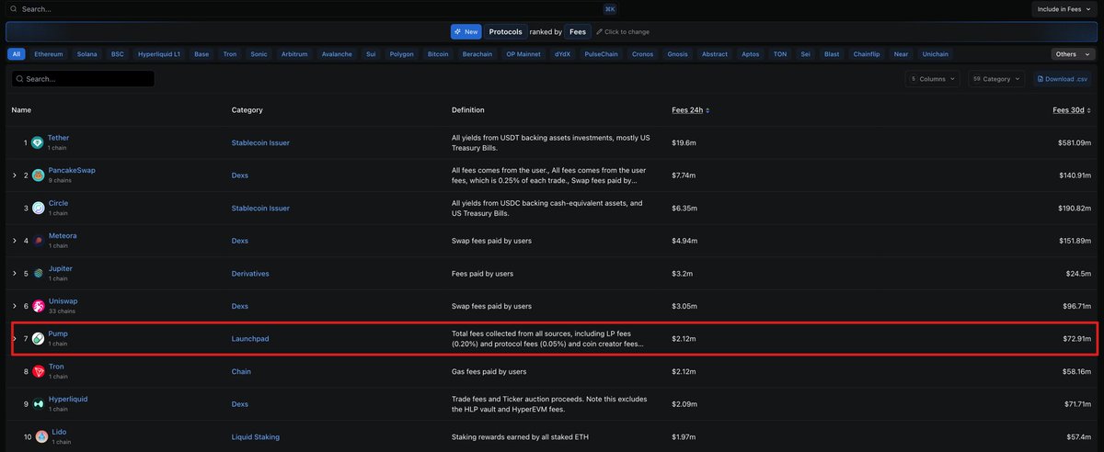Sort by Fees 24h using its arrows icon
Screen dimensions: 1104x452
coord(707,110)
